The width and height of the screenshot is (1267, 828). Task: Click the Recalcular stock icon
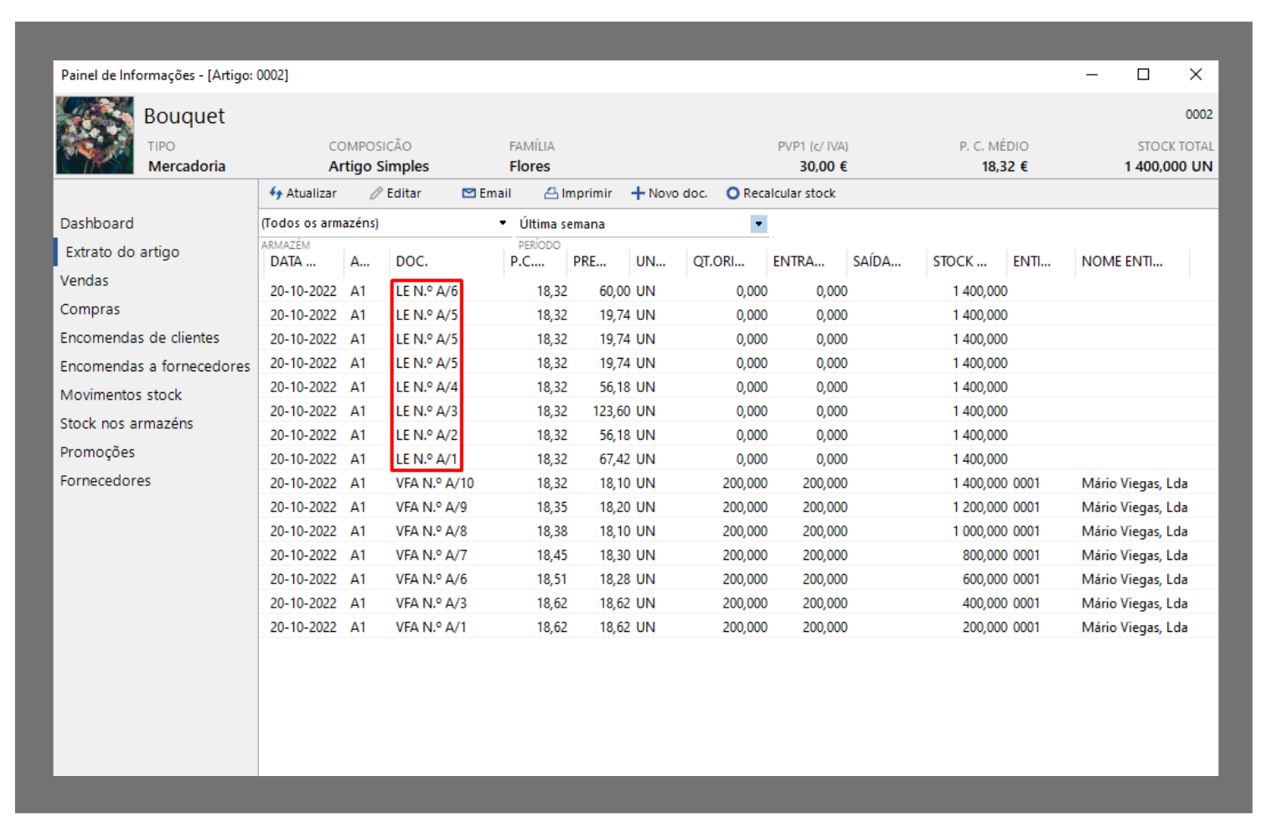pyautogui.click(x=732, y=194)
